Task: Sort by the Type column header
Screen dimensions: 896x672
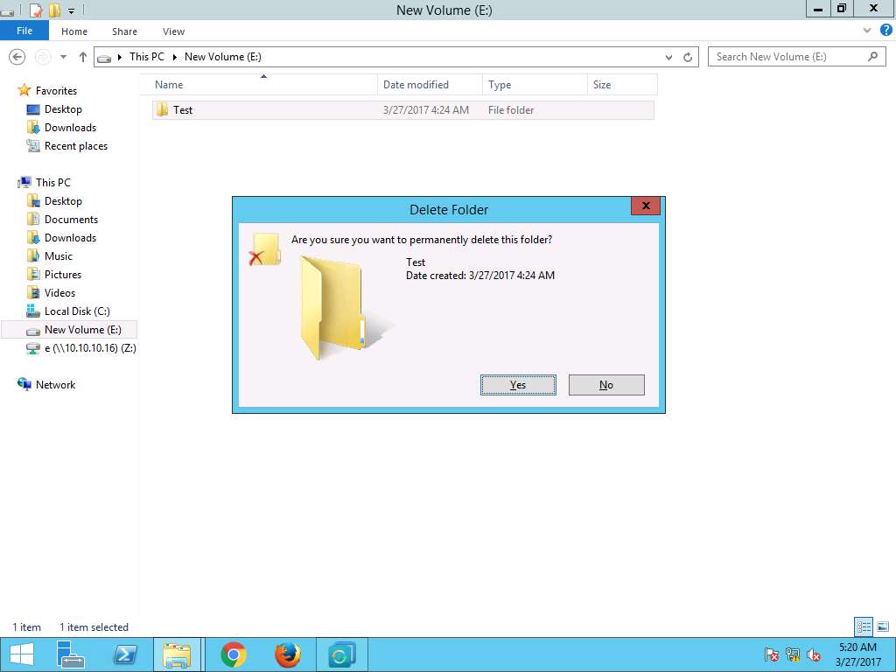Action: [535, 85]
